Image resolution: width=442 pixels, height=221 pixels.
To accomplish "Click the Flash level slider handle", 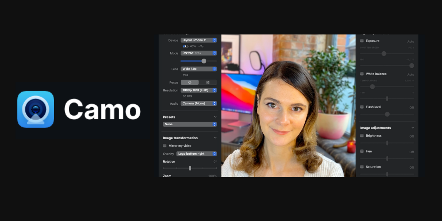I will [x=387, y=114].
